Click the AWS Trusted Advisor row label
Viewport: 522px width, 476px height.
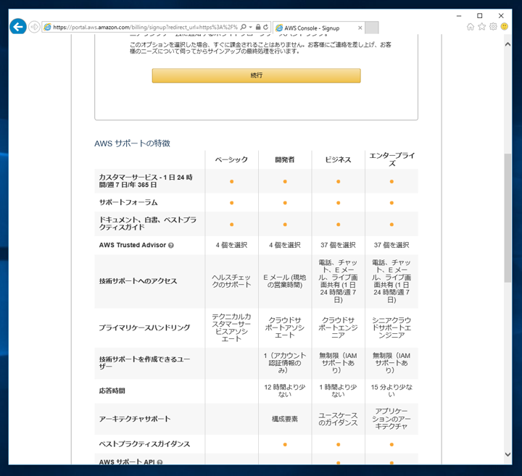pos(132,245)
